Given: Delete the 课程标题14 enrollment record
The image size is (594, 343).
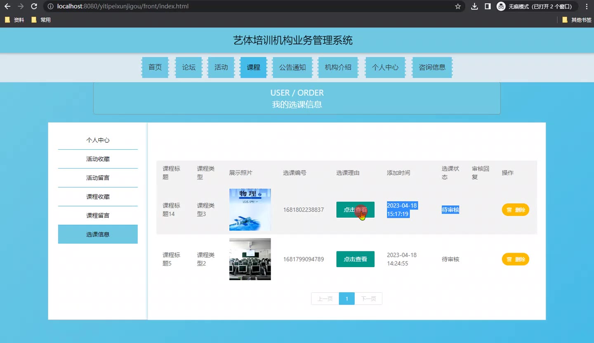Looking at the screenshot, I should 515,210.
